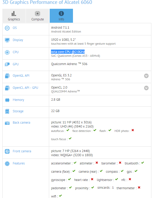The image size is (155, 198).
Task: Click the GPU card icon
Action: click(7, 64)
